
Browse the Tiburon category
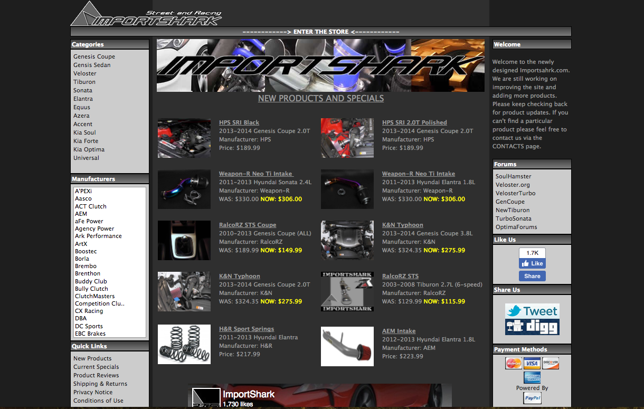tap(84, 82)
